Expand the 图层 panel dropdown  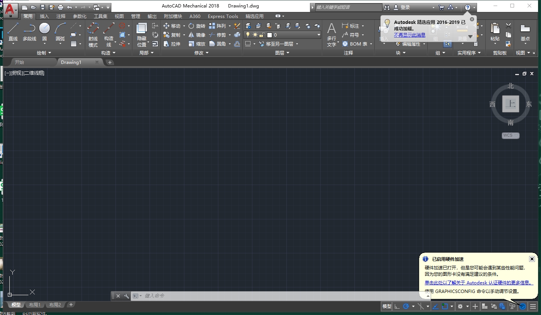pyautogui.click(x=282, y=53)
